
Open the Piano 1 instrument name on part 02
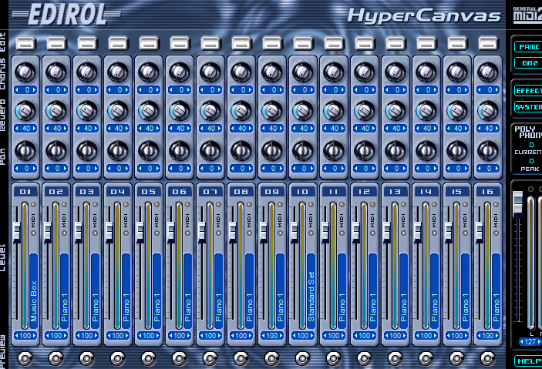click(x=64, y=291)
